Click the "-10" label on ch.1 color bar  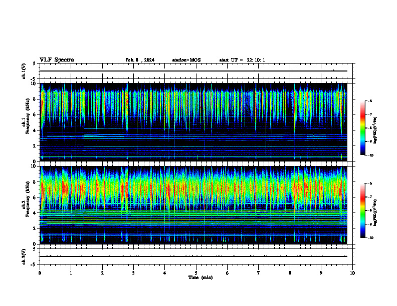[x=370, y=155]
